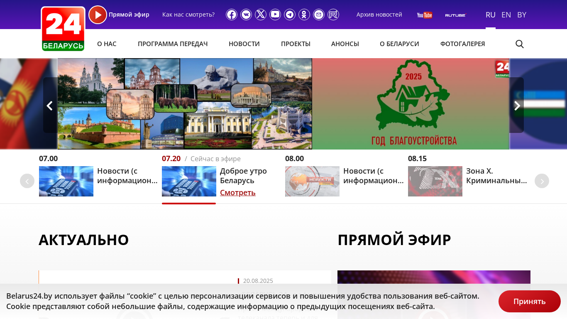This screenshot has width=567, height=319.
Task: Click the email envelope icon
Action: pyautogui.click(x=319, y=15)
